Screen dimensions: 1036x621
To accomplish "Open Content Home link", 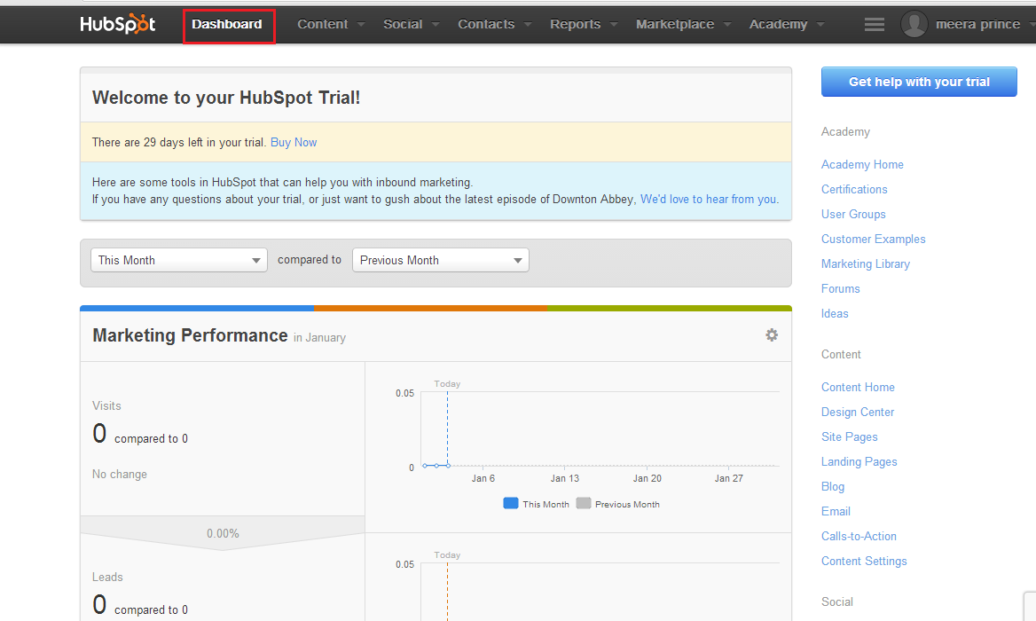I will coord(858,387).
